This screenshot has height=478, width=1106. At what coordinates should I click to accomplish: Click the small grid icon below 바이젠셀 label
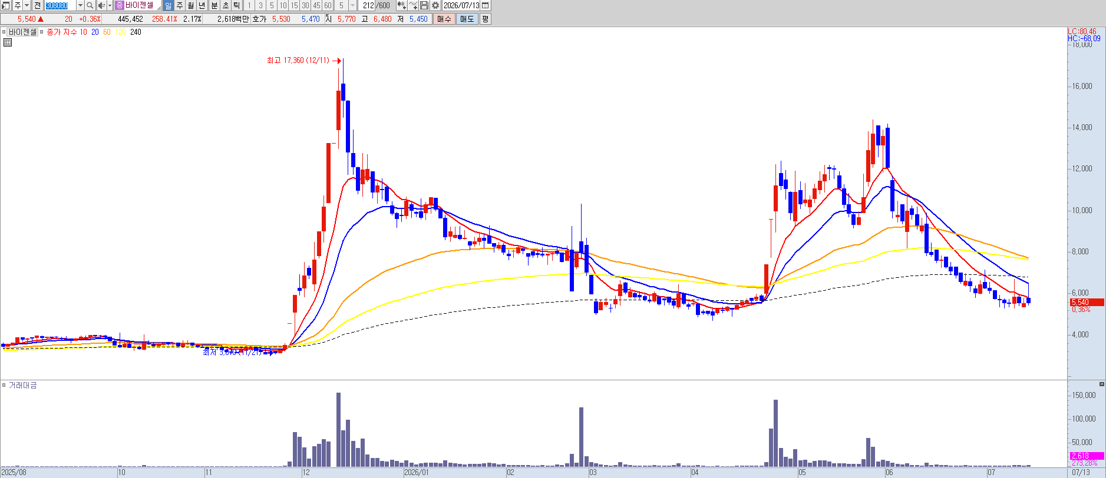coord(7,42)
